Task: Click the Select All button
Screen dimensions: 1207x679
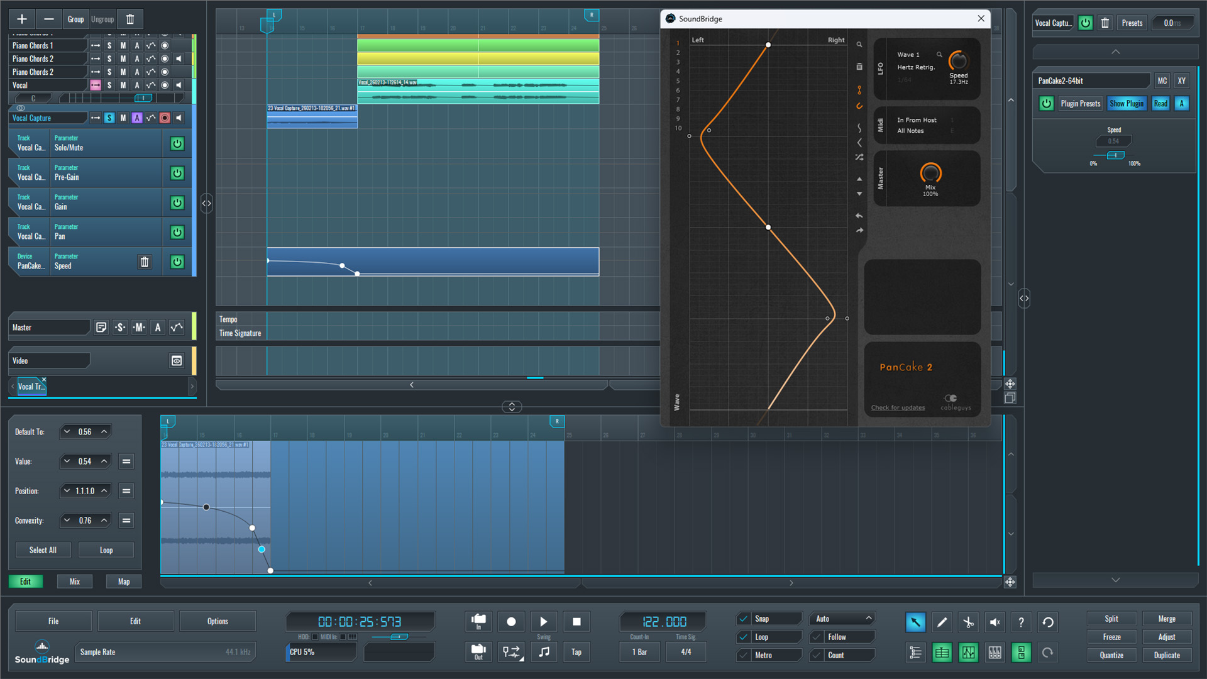Action: tap(43, 550)
